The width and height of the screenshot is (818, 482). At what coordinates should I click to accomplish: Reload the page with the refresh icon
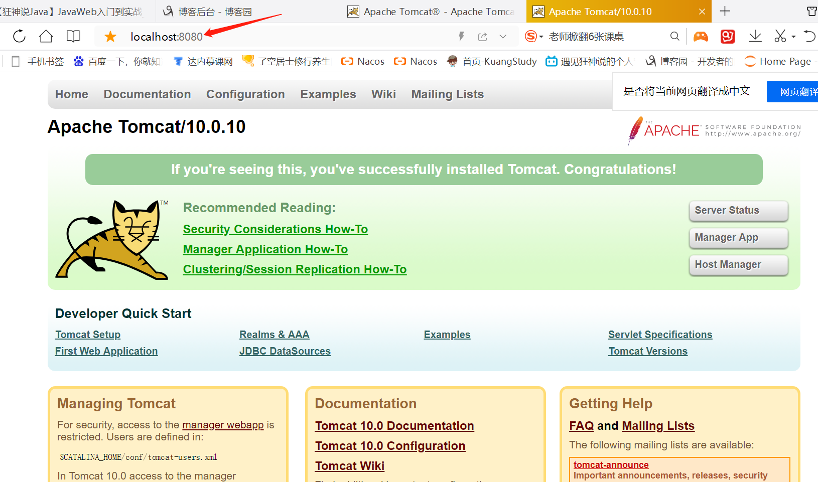19,36
